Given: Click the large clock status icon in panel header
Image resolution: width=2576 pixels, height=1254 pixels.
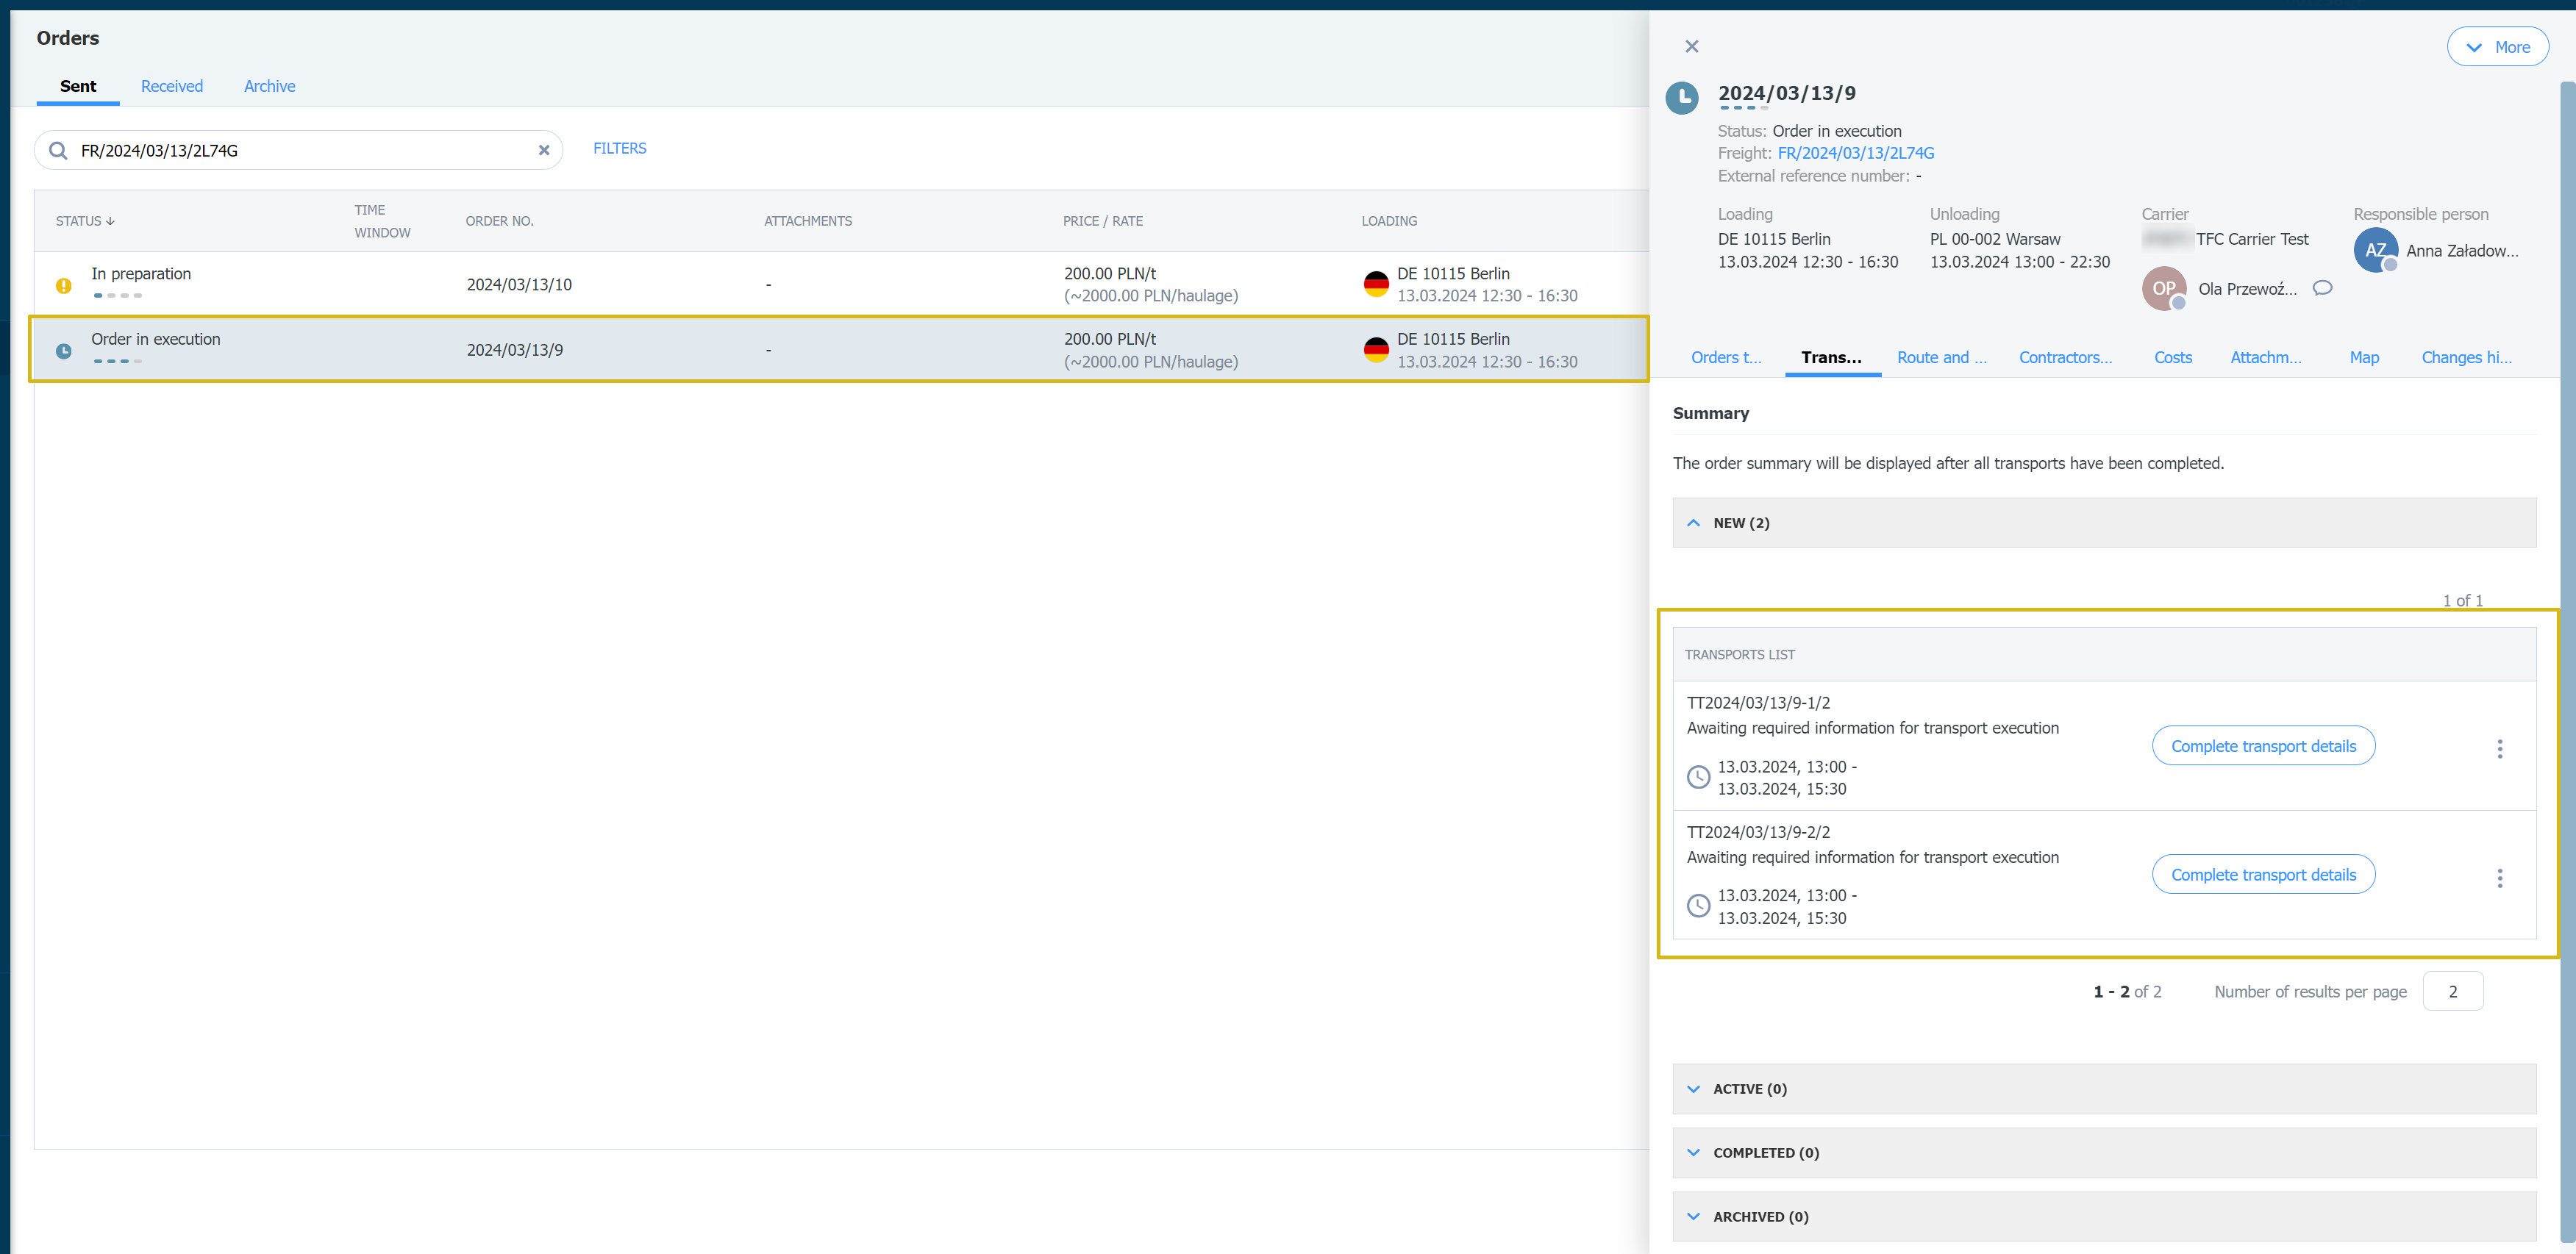Looking at the screenshot, I should (1682, 98).
